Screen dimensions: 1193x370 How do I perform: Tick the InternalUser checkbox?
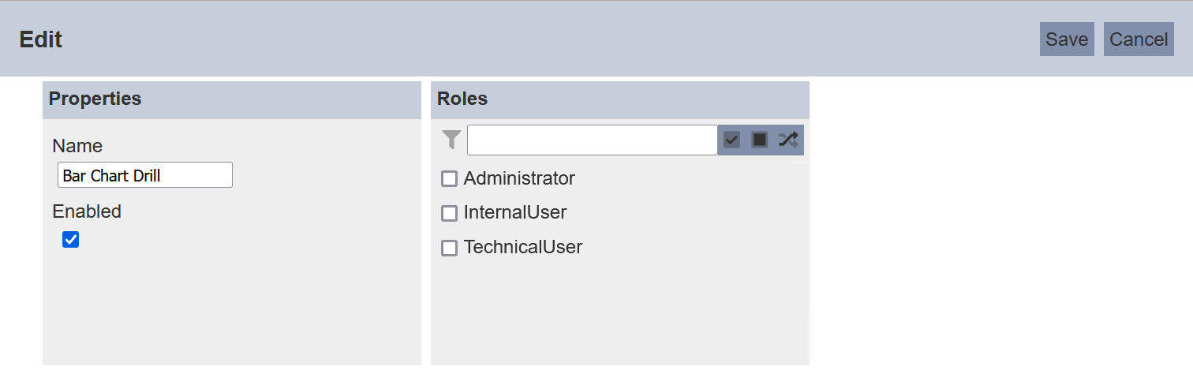(x=449, y=213)
